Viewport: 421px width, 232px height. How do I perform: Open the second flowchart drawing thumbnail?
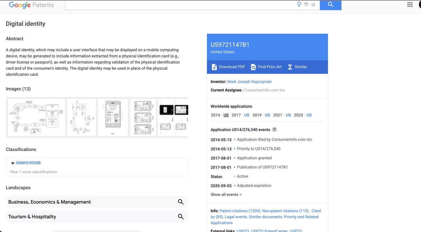click(x=81, y=117)
